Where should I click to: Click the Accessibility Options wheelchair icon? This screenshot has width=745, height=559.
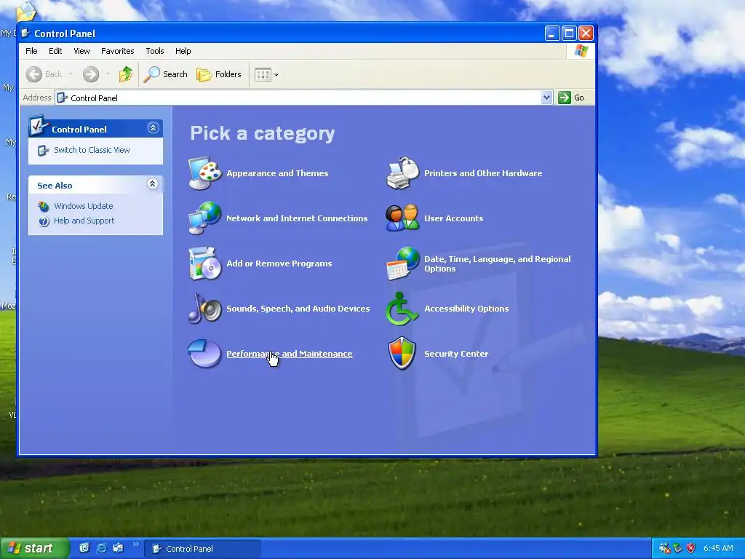pos(402,309)
